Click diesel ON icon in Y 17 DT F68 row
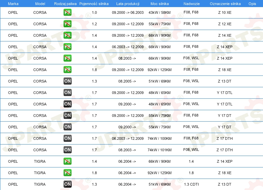Screen dimensions: 263x190 click(x=67, y=116)
